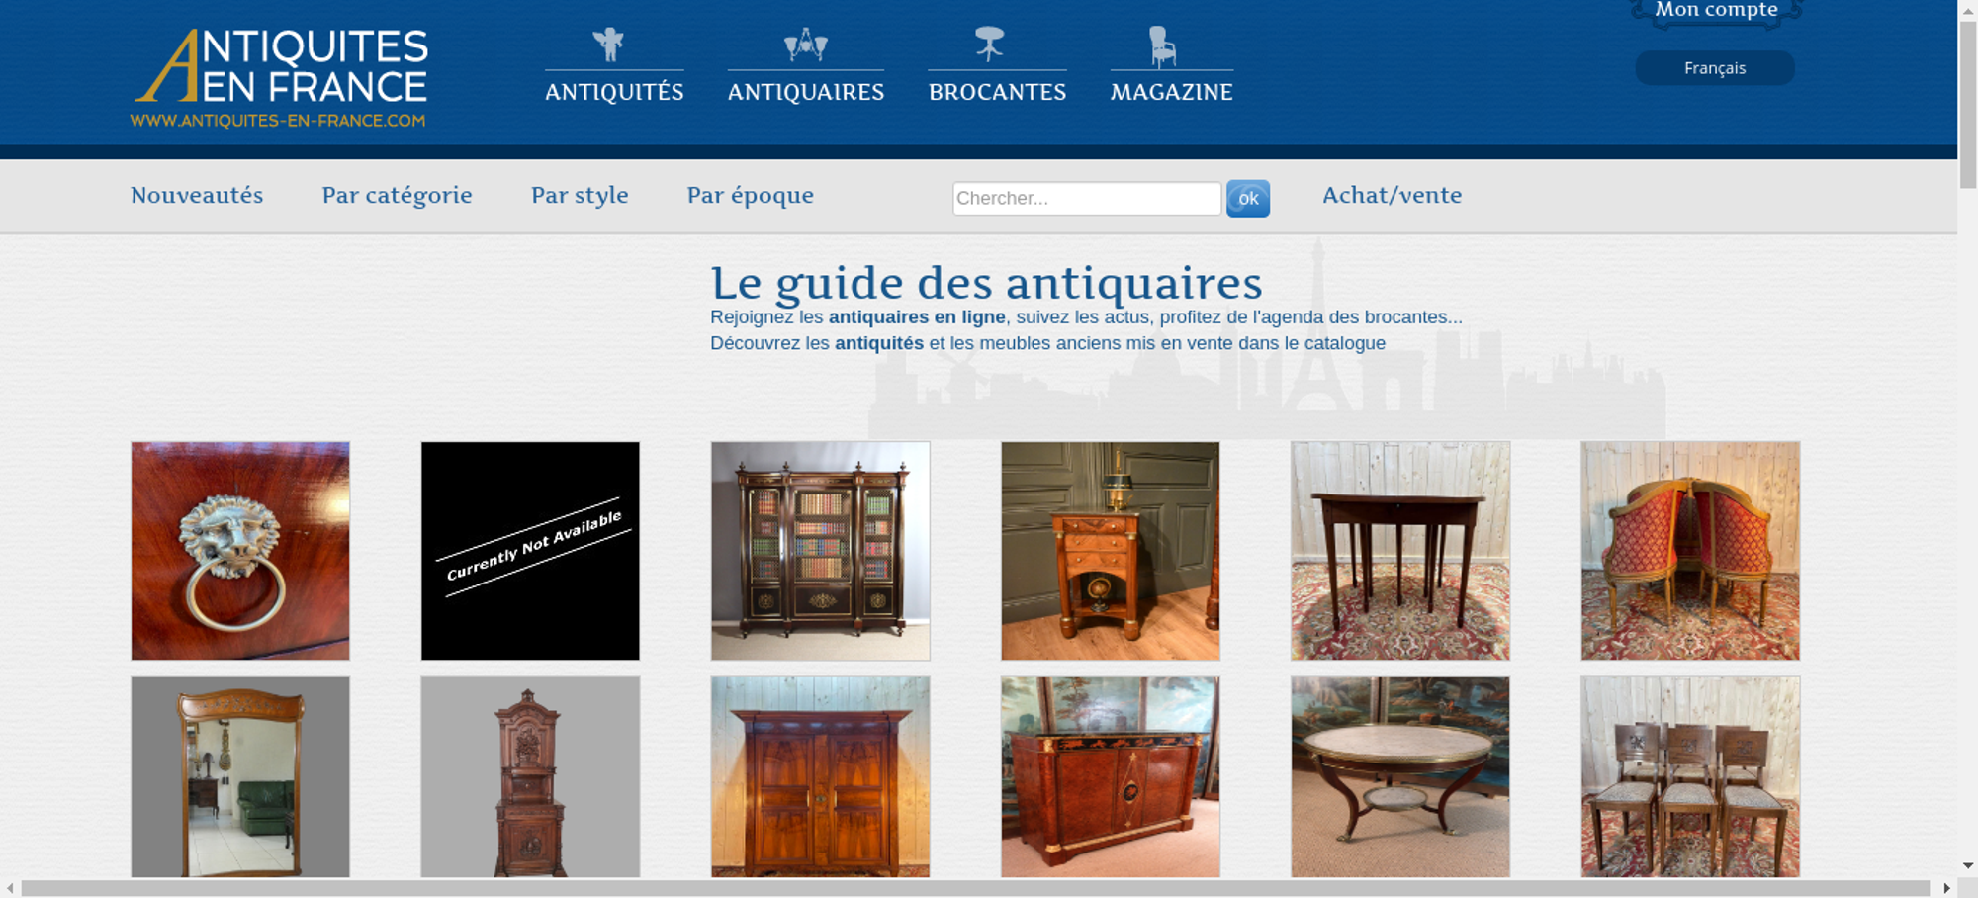Open the lion head door knocker thumbnail

click(x=240, y=551)
